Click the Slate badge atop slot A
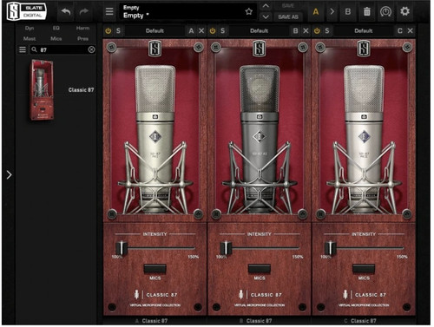434x327 pixels. click(155, 49)
